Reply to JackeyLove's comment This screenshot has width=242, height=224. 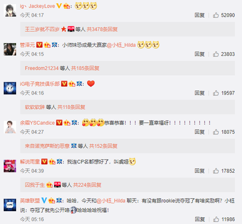(200, 15)
